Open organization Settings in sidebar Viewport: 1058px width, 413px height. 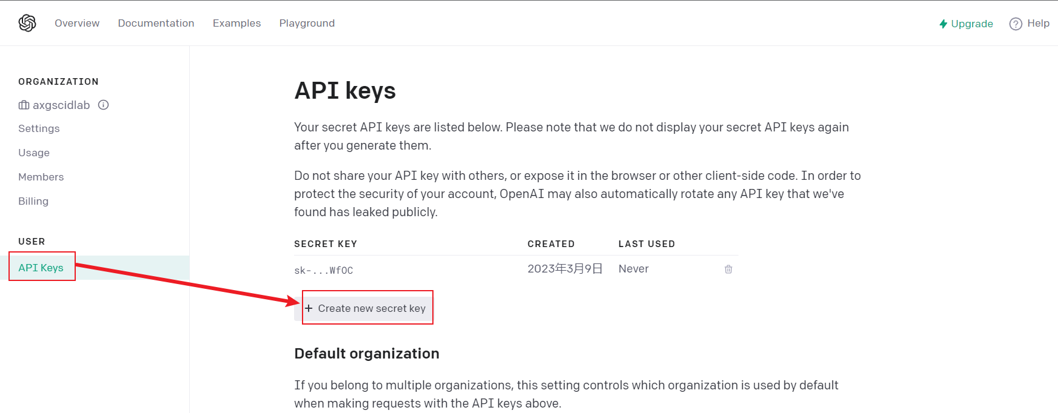(39, 128)
